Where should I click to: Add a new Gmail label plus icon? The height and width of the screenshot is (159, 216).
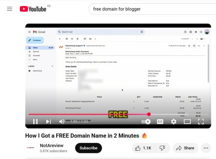point(52,66)
